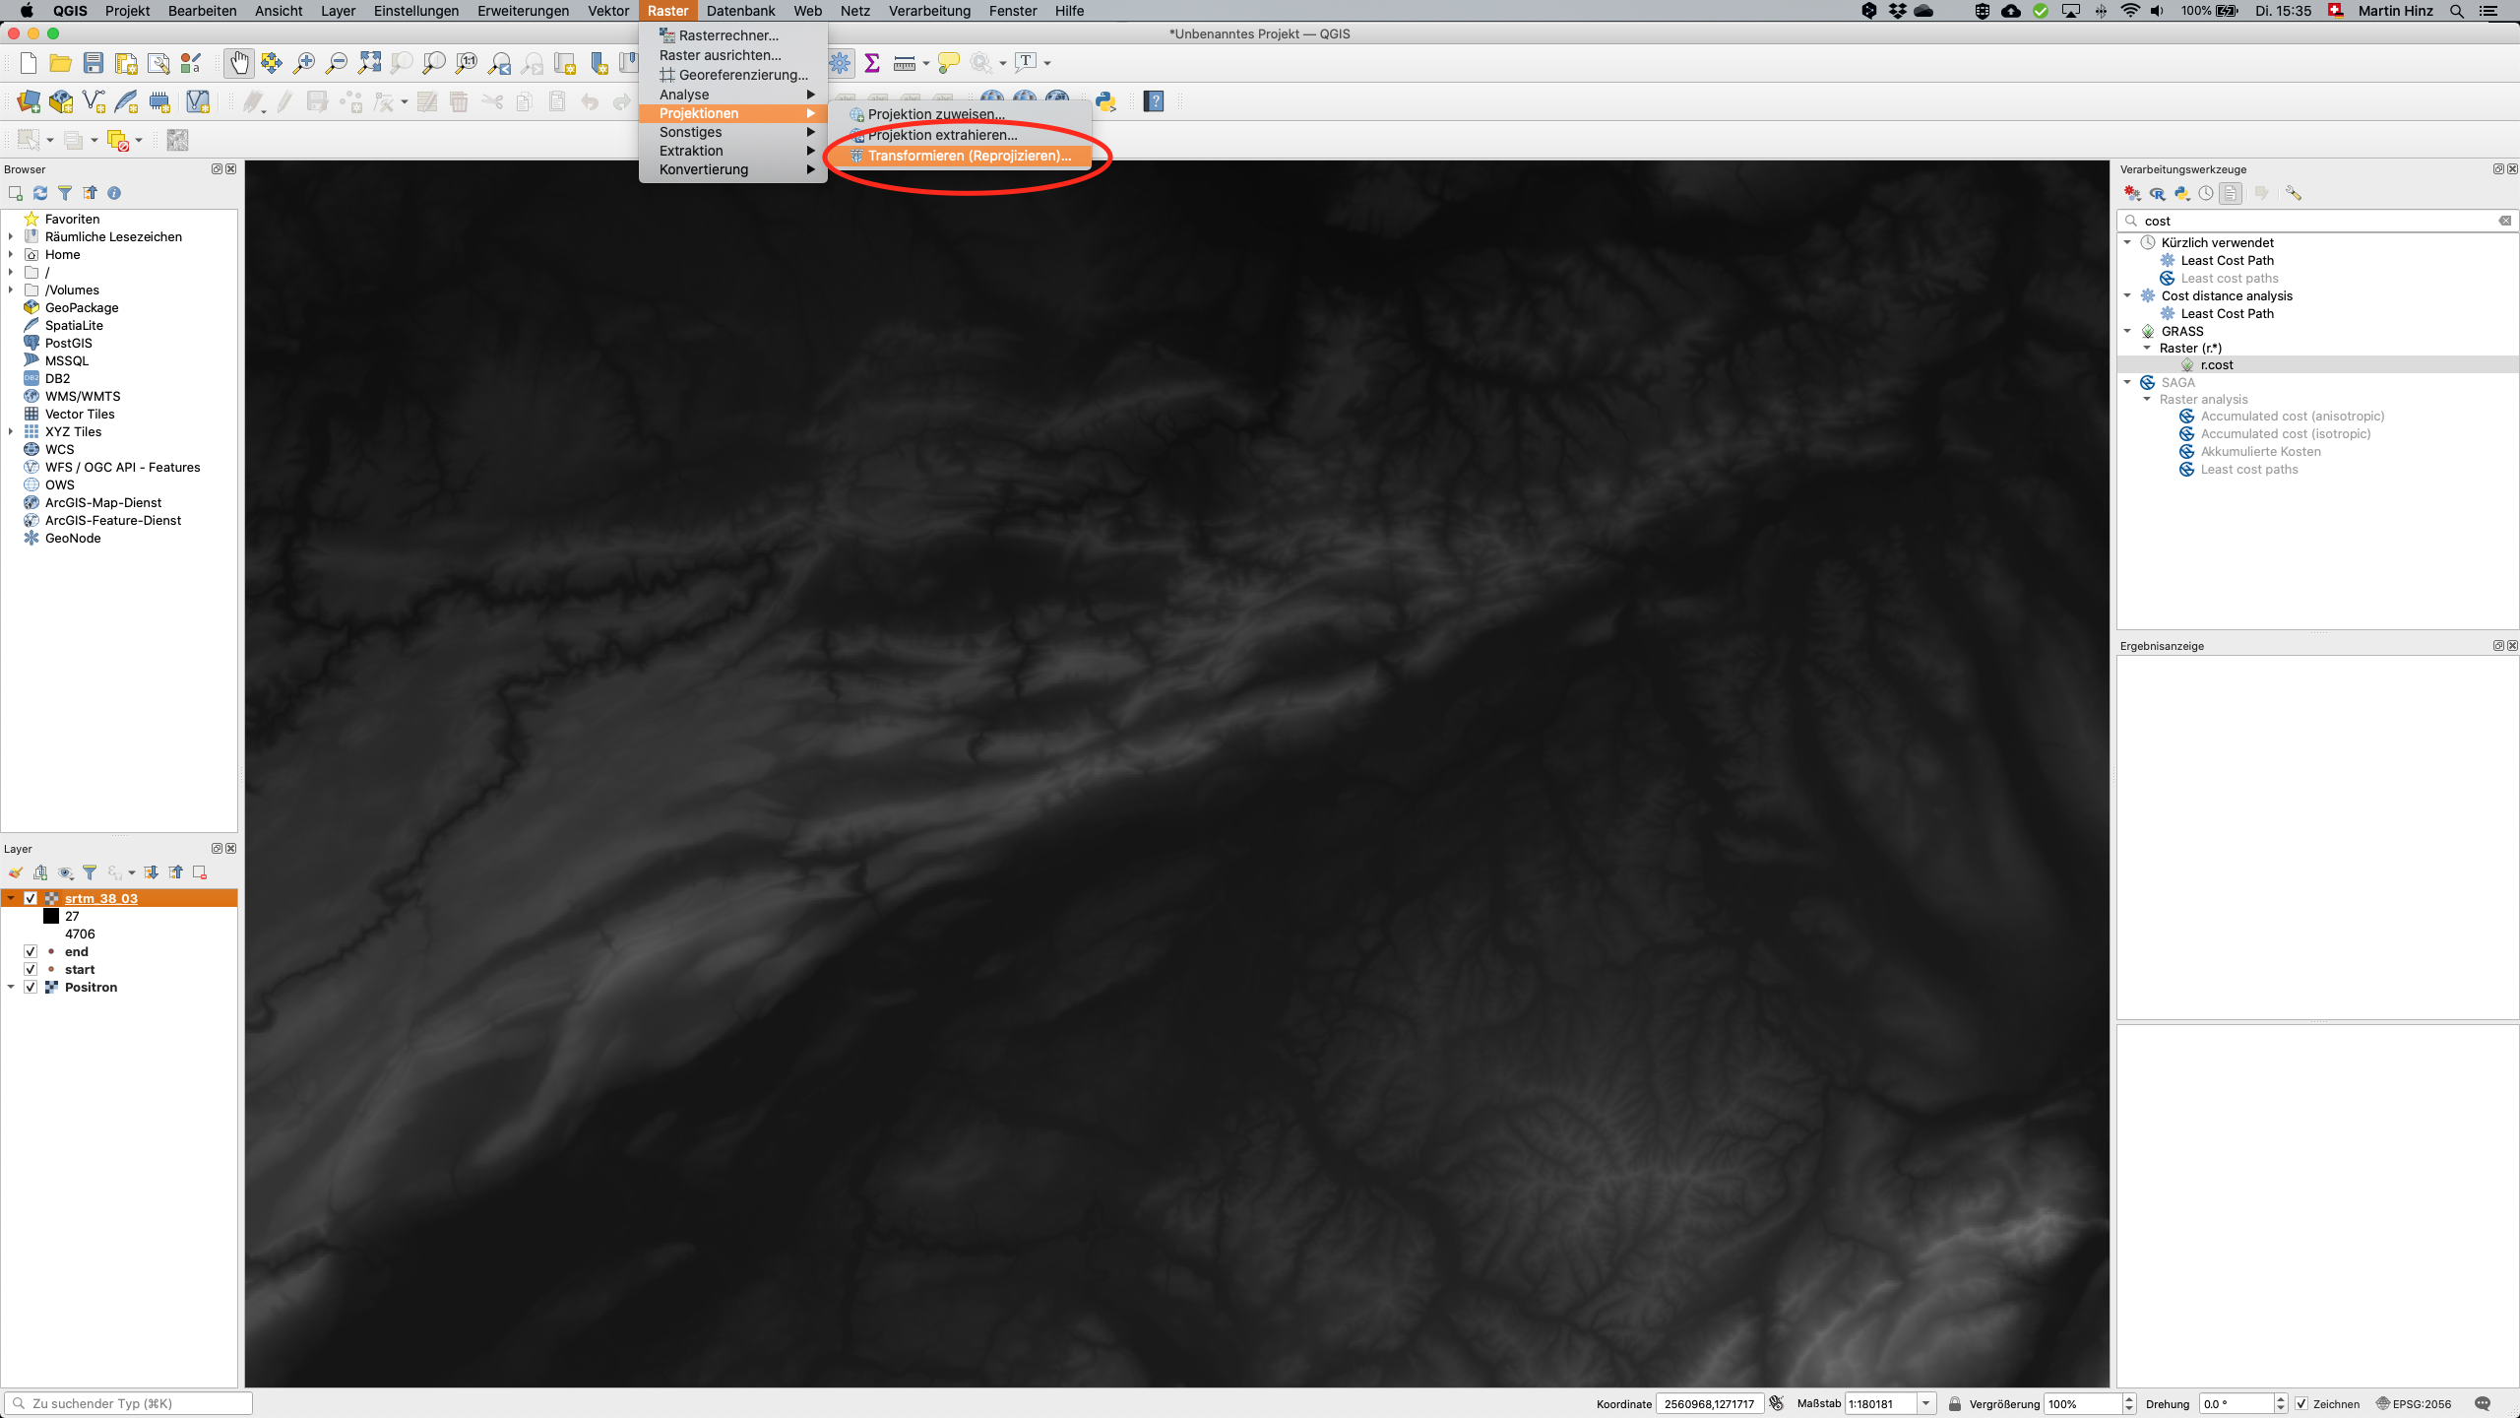
Task: Open the processing toolbox options wrench
Action: click(x=2294, y=193)
